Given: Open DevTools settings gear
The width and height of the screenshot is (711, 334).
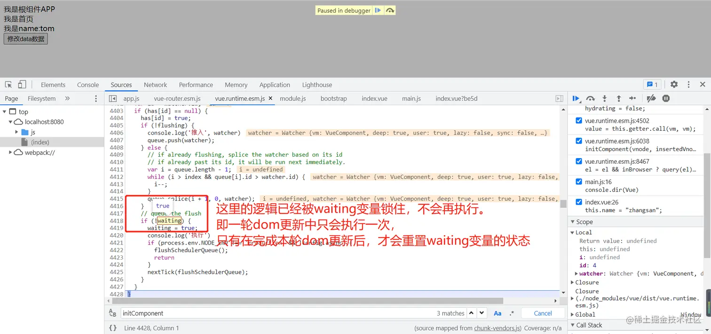Looking at the screenshot, I should click(x=674, y=85).
